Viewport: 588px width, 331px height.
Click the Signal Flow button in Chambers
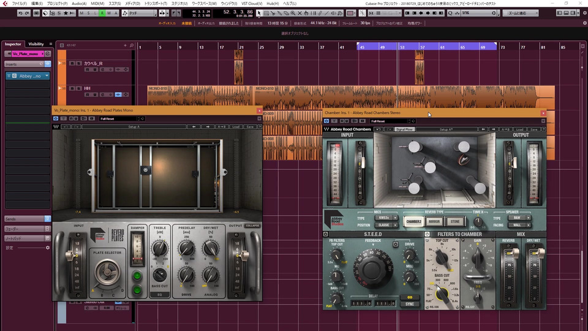point(404,129)
